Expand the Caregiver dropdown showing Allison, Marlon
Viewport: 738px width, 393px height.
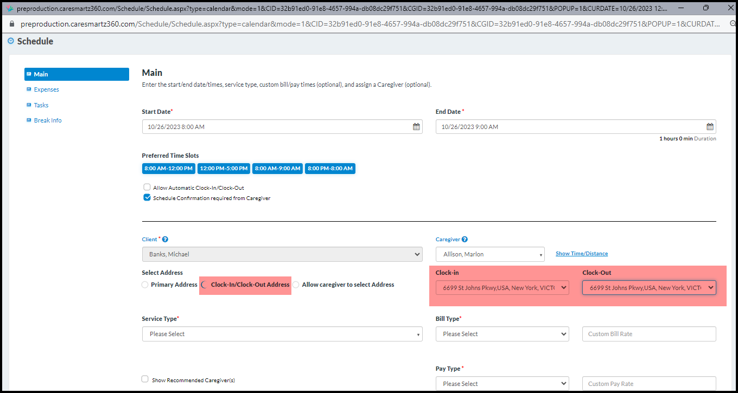coord(489,254)
